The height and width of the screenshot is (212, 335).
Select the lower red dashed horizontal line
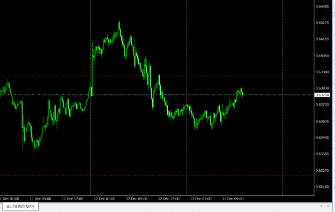[157, 176]
